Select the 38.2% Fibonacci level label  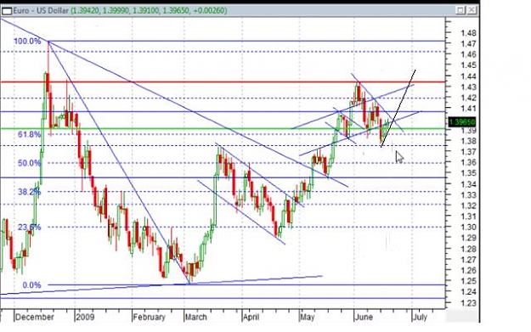pos(29,192)
